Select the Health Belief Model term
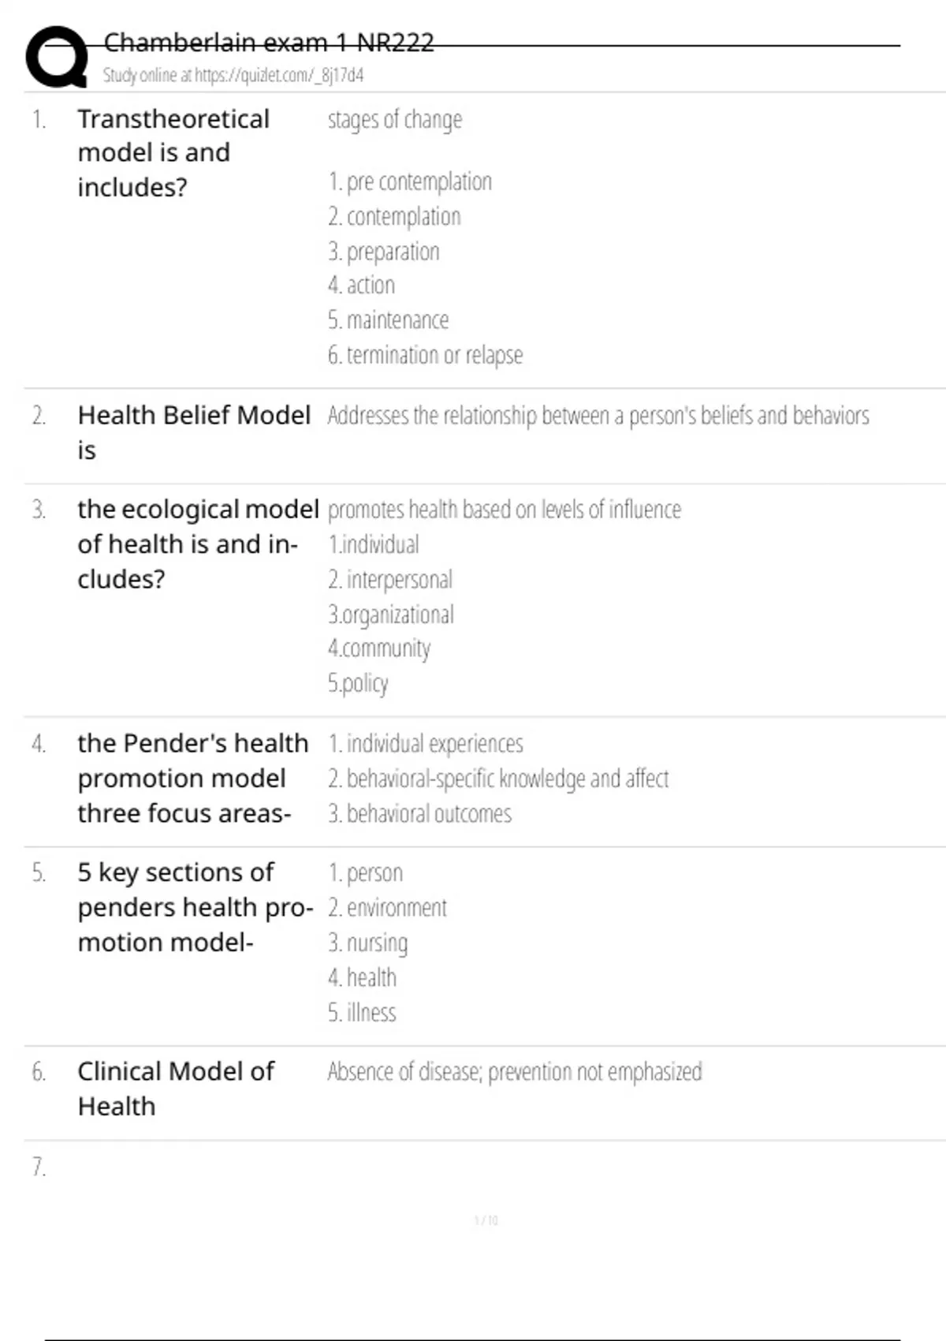 (x=194, y=432)
